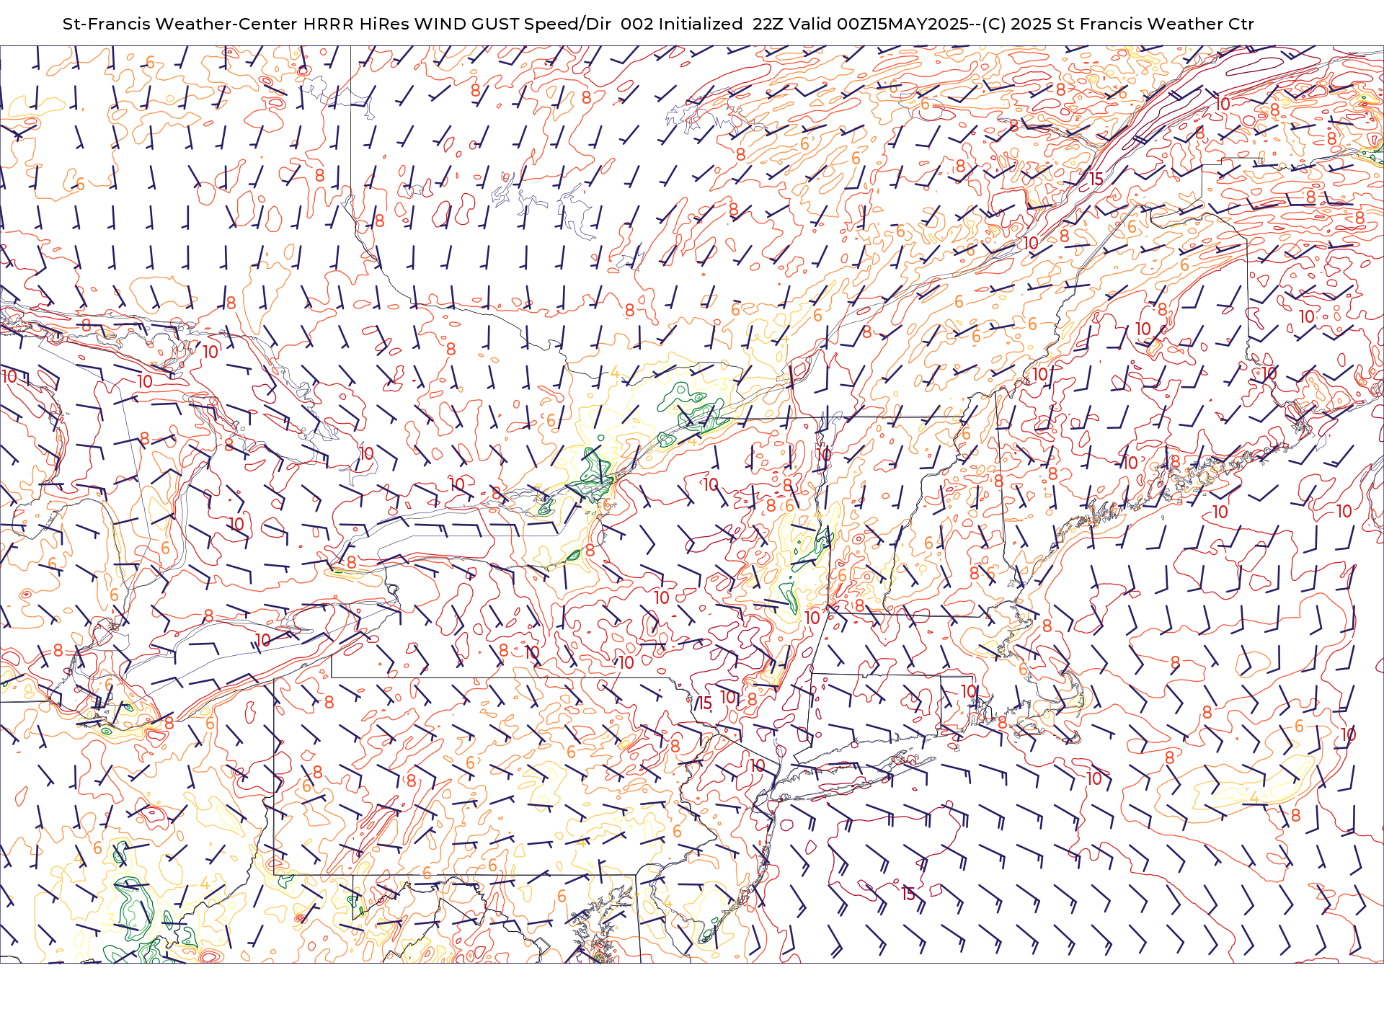Click the 'Valid 00Z15MAY2025' timestamp text
This screenshot has height=1009, width=1384.
(x=879, y=24)
